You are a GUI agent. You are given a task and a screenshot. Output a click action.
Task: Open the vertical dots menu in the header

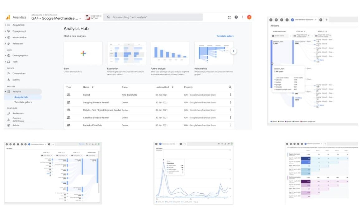click(242, 17)
